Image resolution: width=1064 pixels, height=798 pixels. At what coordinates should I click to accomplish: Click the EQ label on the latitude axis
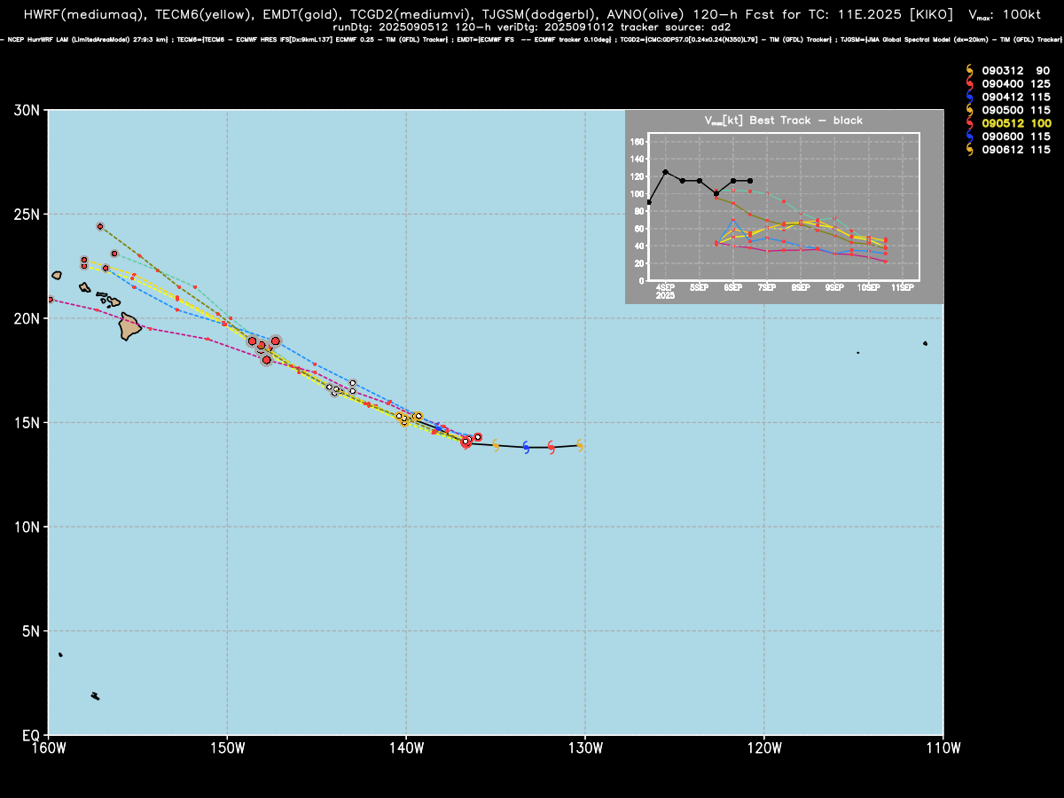pyautogui.click(x=31, y=735)
